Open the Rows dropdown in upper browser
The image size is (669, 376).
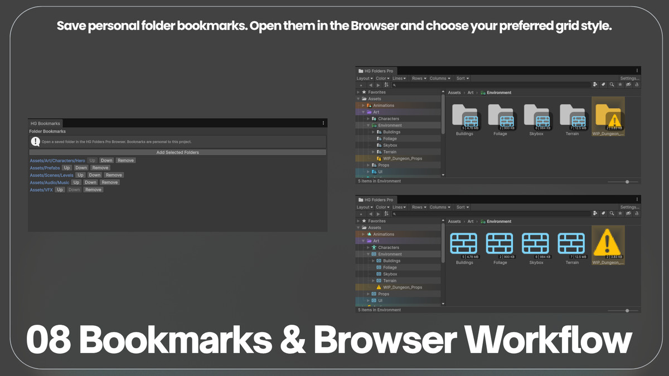tap(419, 79)
